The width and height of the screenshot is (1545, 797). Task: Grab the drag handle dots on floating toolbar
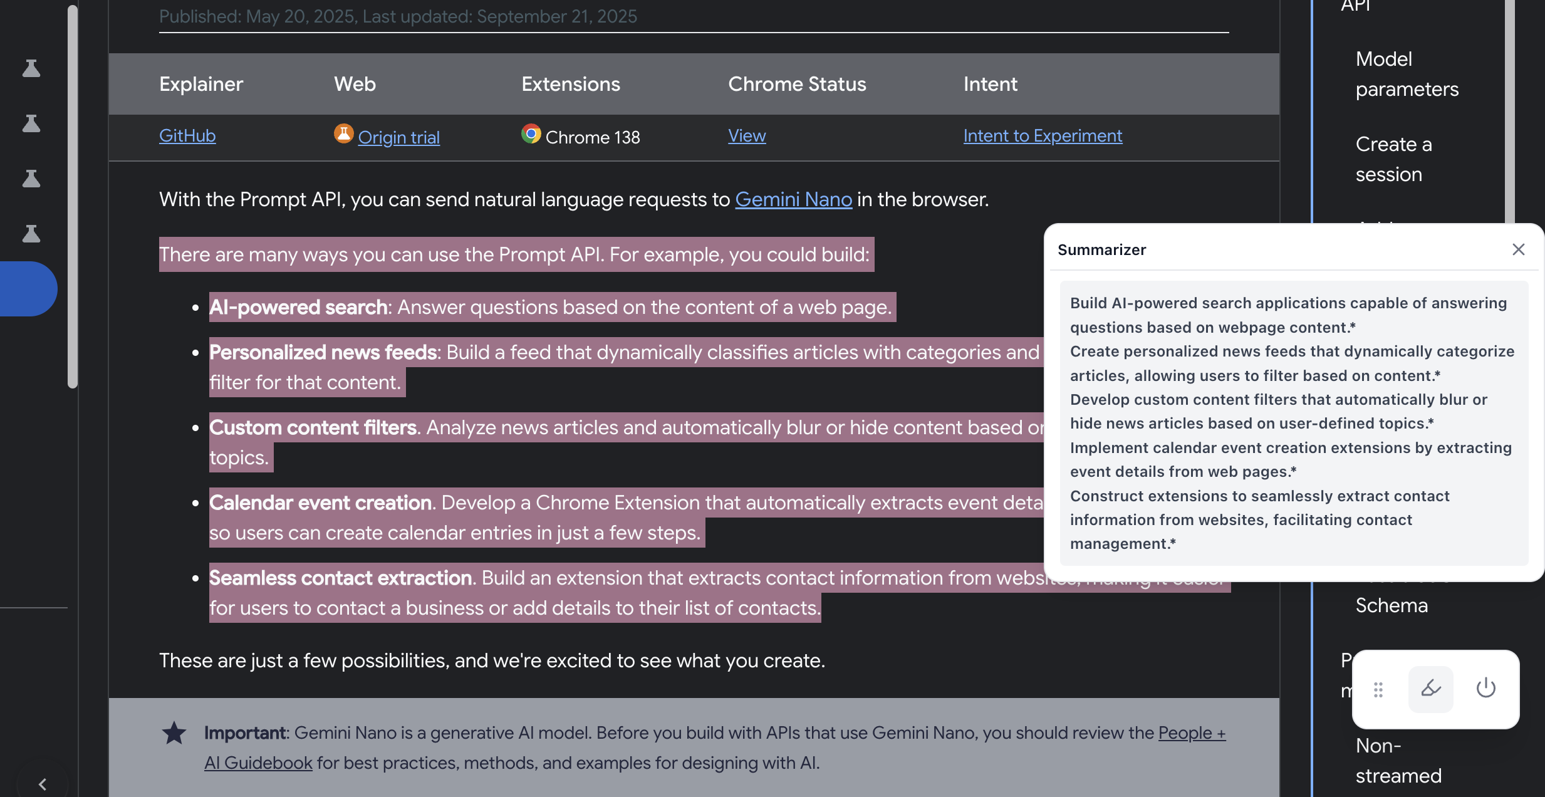[x=1378, y=690]
